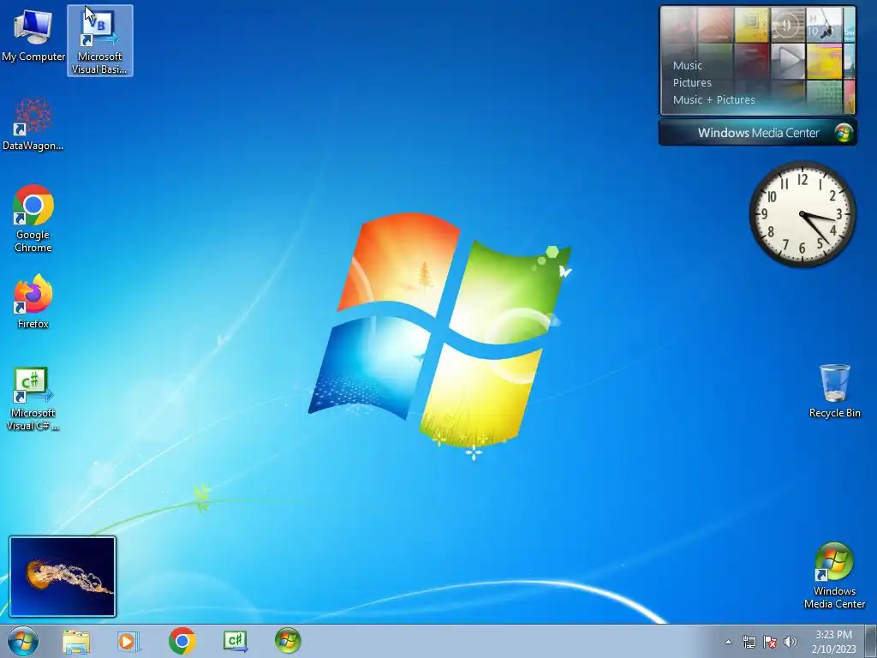Open the volume speaker tray icon
This screenshot has height=658, width=877.
[790, 642]
